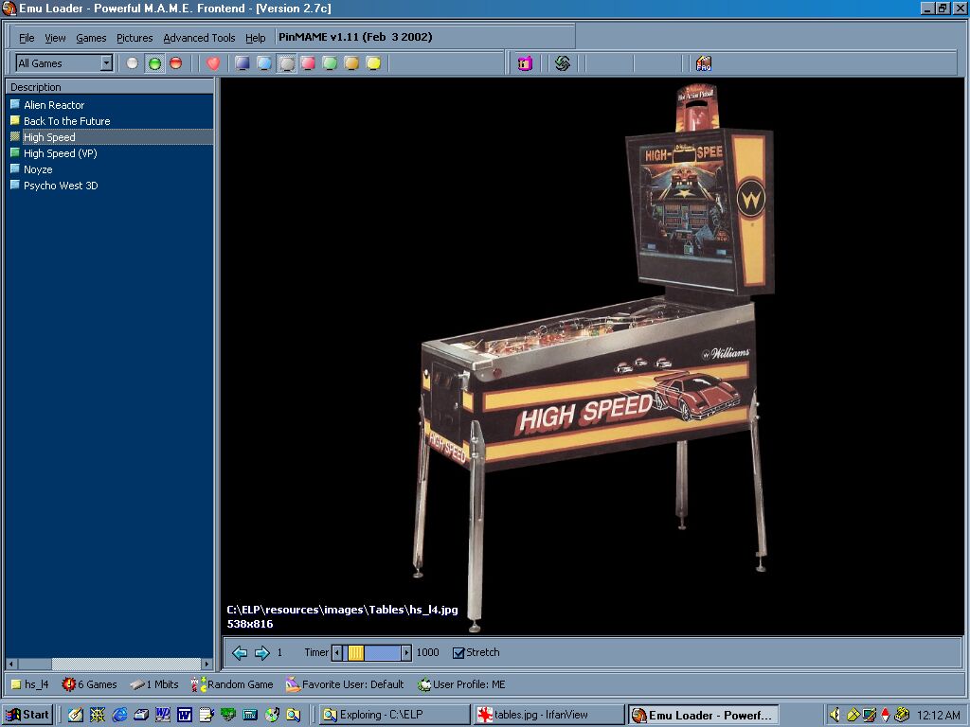Click the 1 Mbits status icon
This screenshot has height=727, width=970.
tap(137, 684)
